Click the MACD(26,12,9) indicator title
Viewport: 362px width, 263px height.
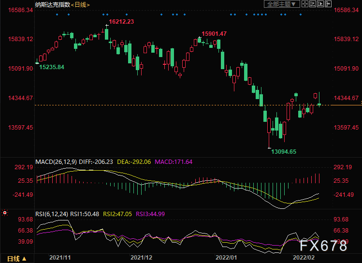[x=56, y=162]
